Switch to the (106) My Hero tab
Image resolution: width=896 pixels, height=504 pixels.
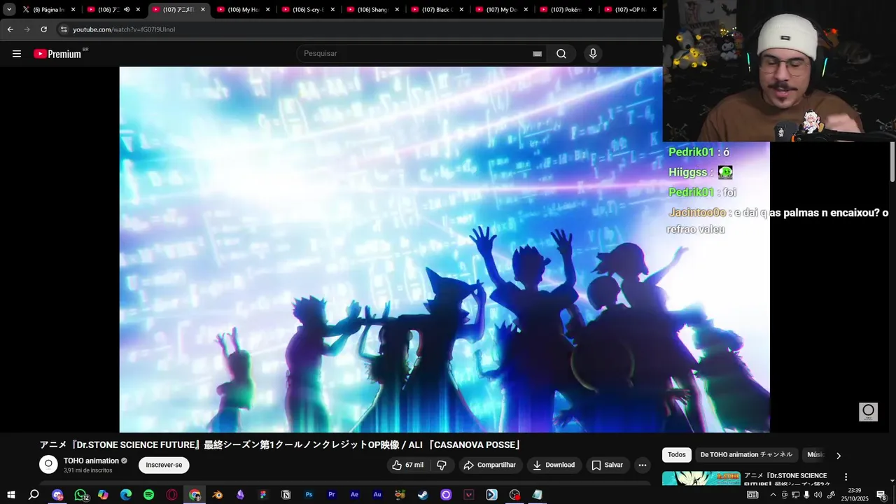point(243,10)
